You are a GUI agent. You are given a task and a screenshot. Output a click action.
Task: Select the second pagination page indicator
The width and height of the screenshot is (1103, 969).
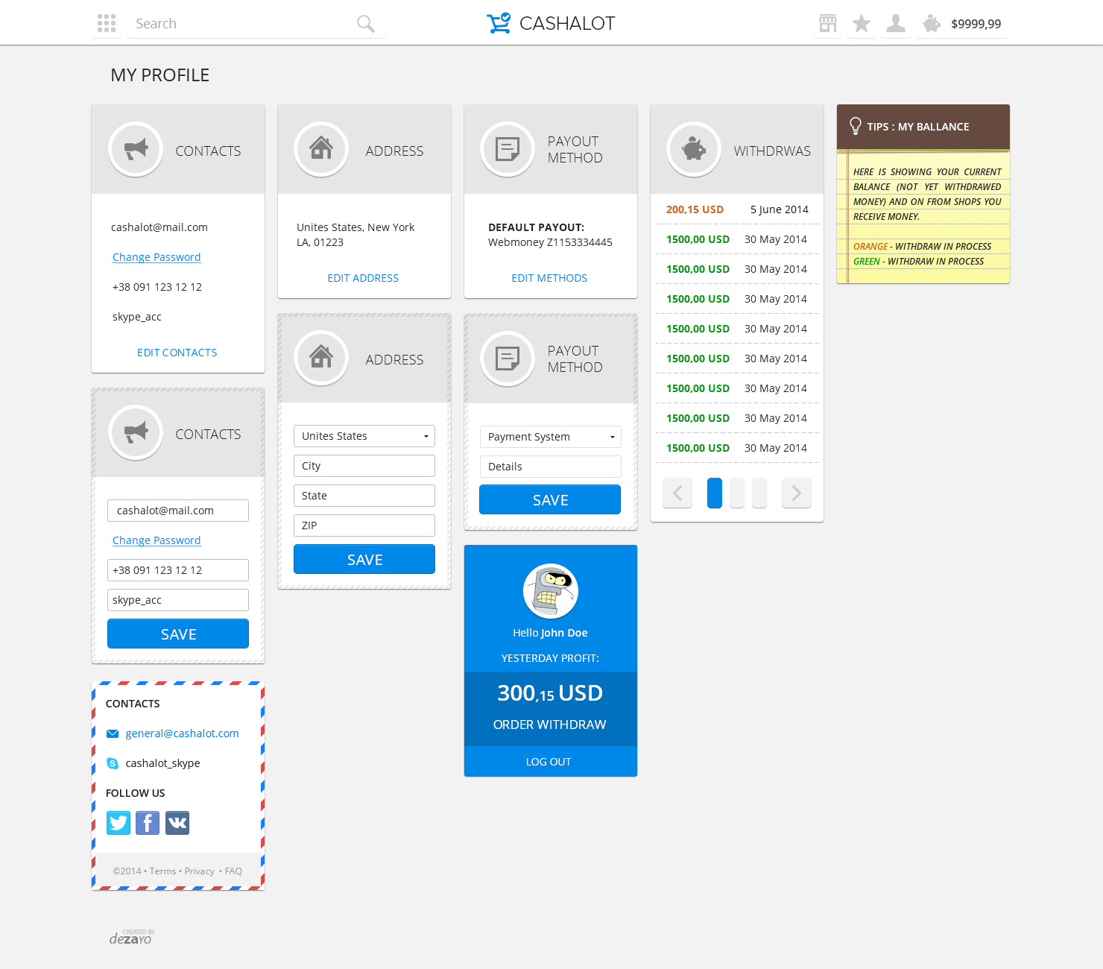point(737,493)
